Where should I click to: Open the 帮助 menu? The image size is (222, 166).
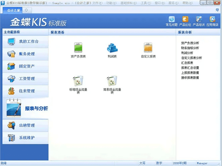pyautogui.click(x=188, y=3)
